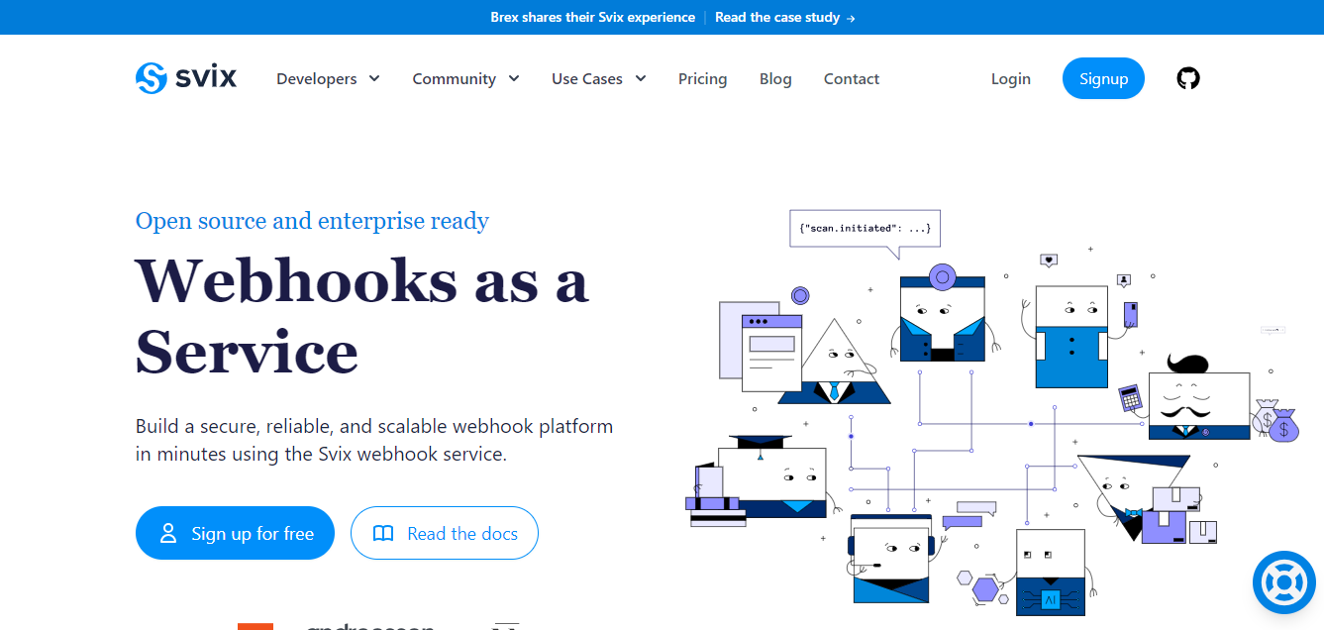This screenshot has height=630, width=1324.
Task: Click the Webhooks as a Service heading
Action: click(362, 315)
